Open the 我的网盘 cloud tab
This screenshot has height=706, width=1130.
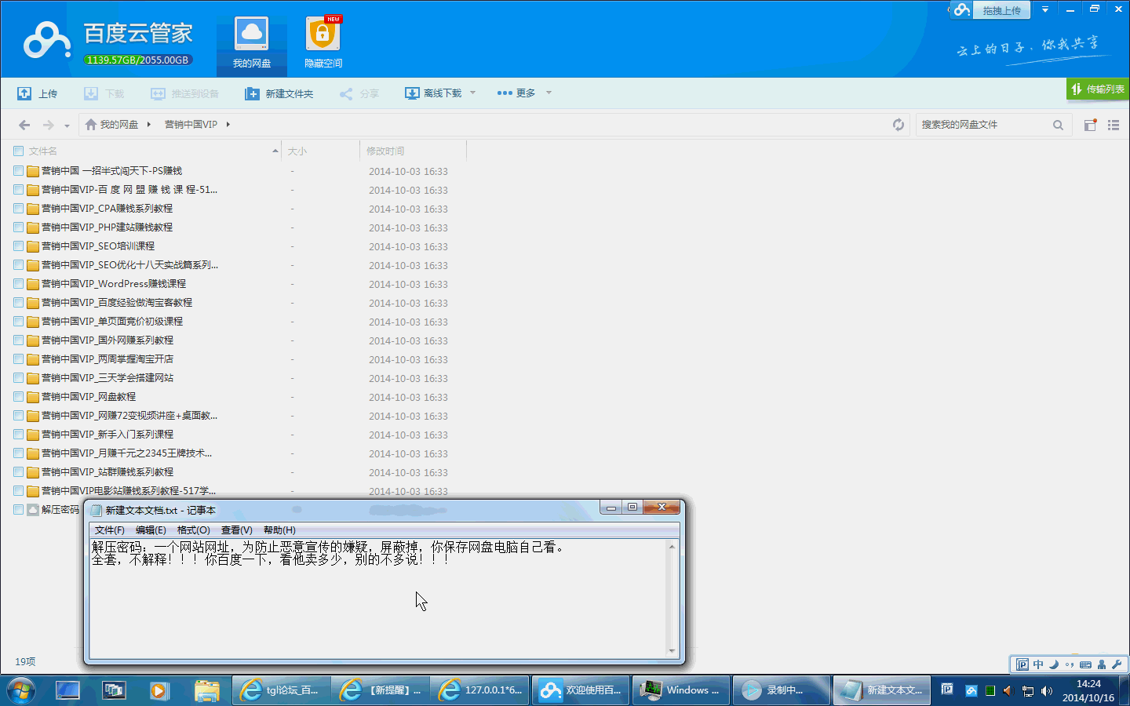[252, 43]
